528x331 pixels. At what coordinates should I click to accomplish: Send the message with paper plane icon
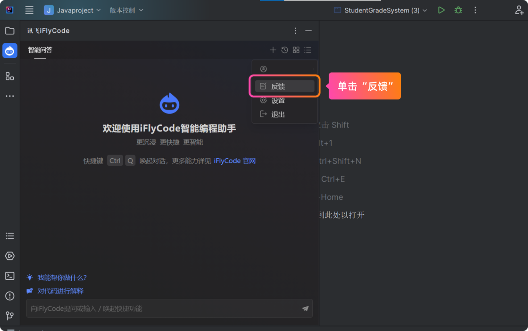pyautogui.click(x=305, y=309)
